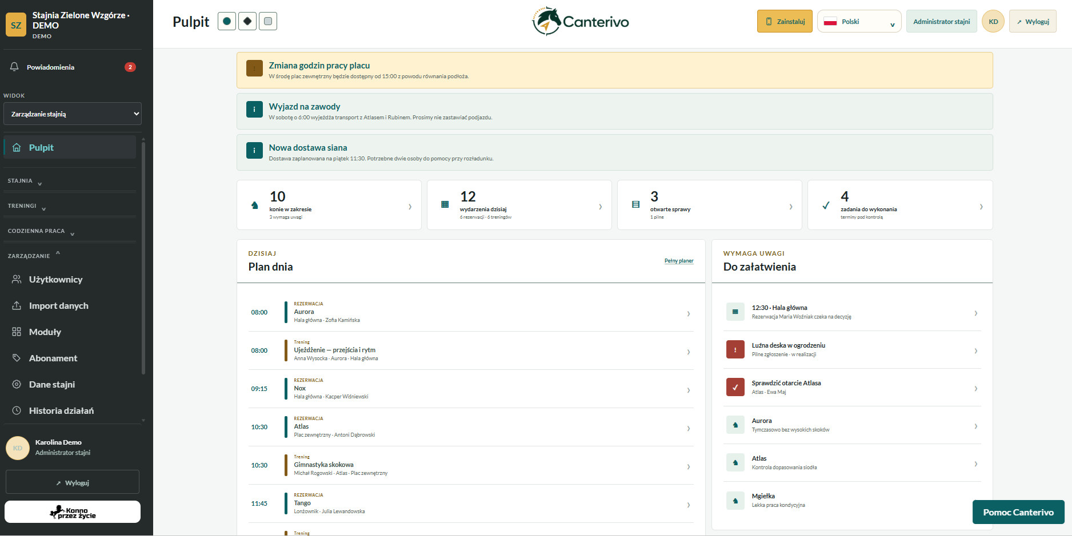Open the 08:00 Aurora reservation row
The width and height of the screenshot is (1072, 536).
471,312
